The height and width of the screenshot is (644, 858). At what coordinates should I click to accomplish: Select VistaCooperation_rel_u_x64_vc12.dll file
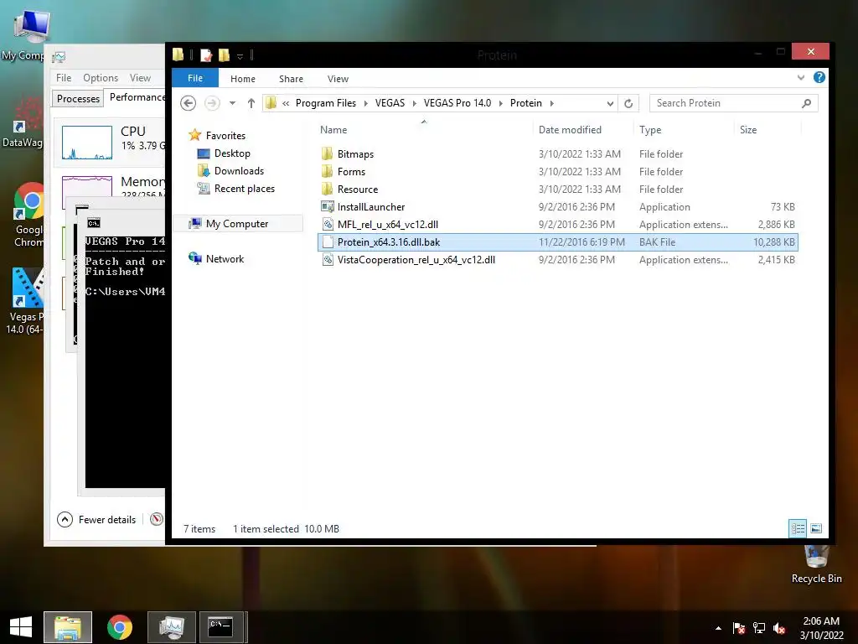tap(416, 260)
